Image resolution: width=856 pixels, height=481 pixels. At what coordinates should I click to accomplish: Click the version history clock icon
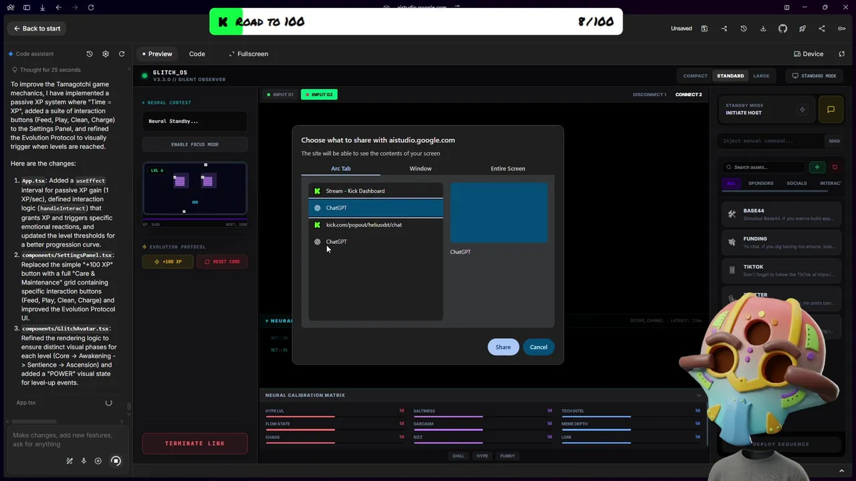pos(744,29)
